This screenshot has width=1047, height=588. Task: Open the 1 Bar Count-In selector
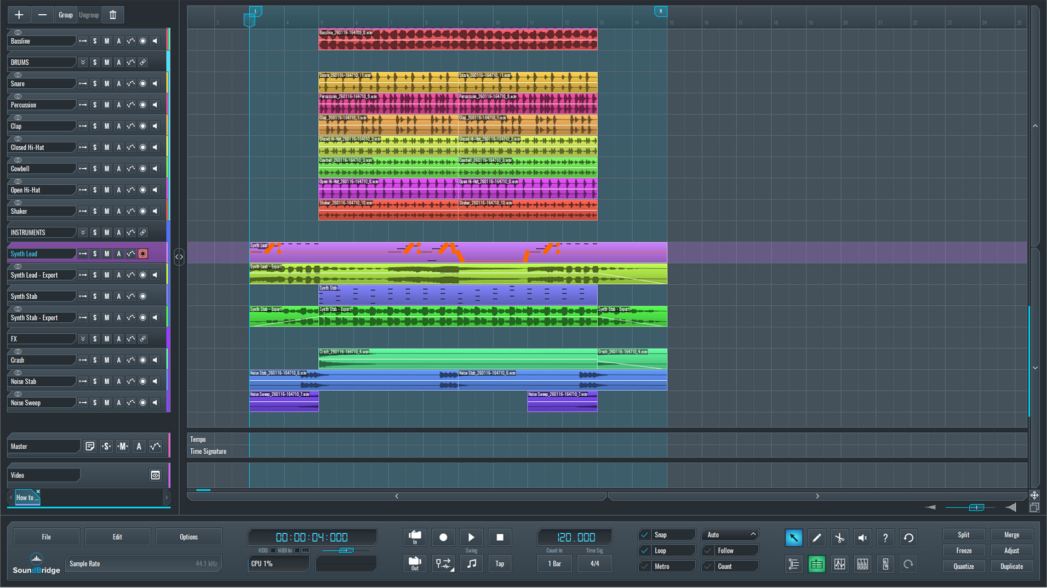tap(554, 563)
